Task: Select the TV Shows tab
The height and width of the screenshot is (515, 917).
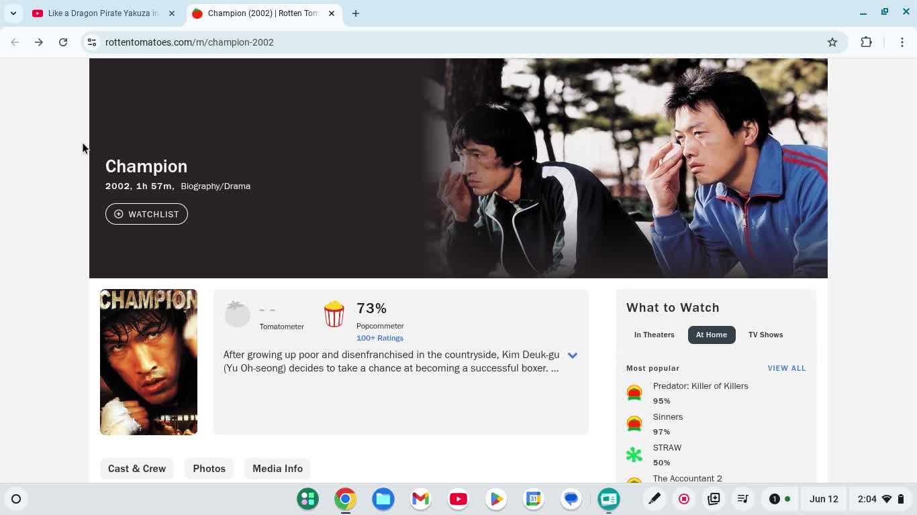Action: tap(766, 335)
